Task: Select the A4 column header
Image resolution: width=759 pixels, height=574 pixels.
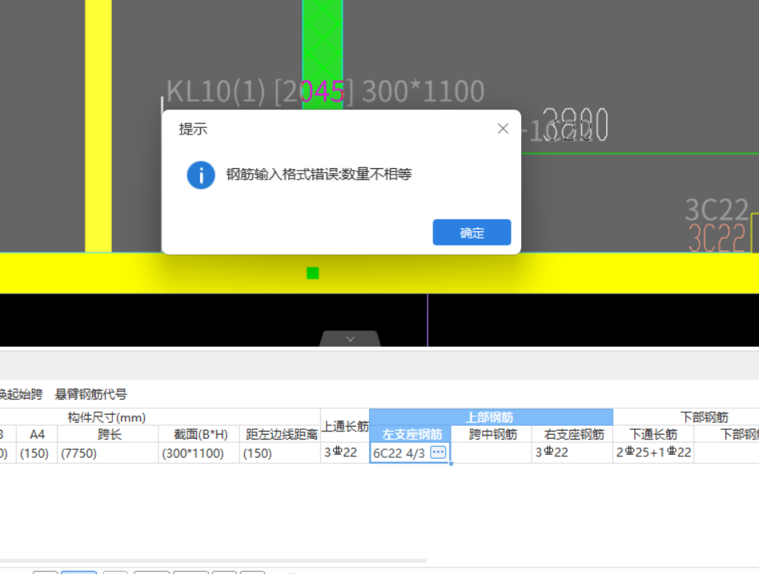Action: pyautogui.click(x=37, y=434)
